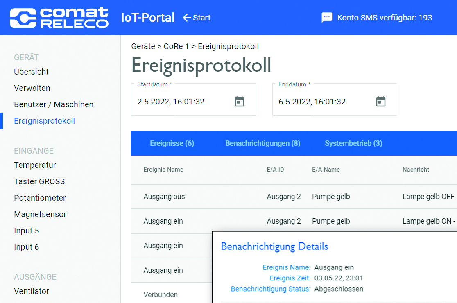Open the Startdatum calendar picker
The image size is (457, 303).
tap(240, 102)
